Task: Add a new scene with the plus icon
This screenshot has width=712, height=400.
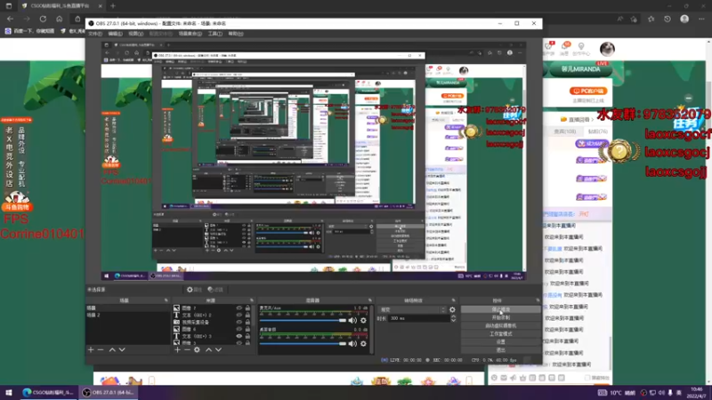Action: [x=91, y=349]
